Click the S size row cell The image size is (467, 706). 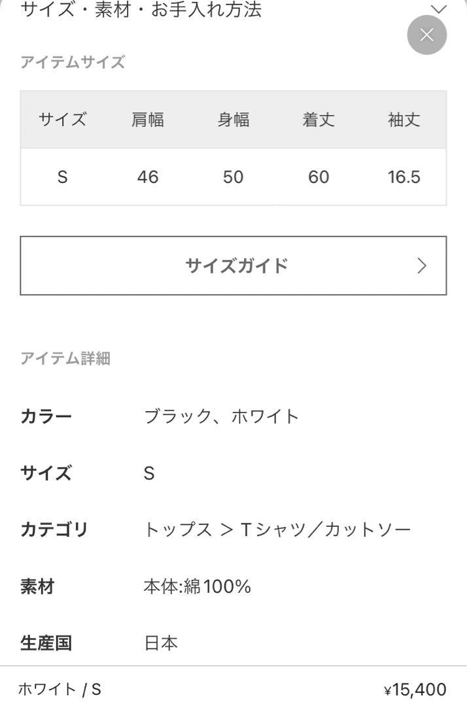(x=63, y=177)
